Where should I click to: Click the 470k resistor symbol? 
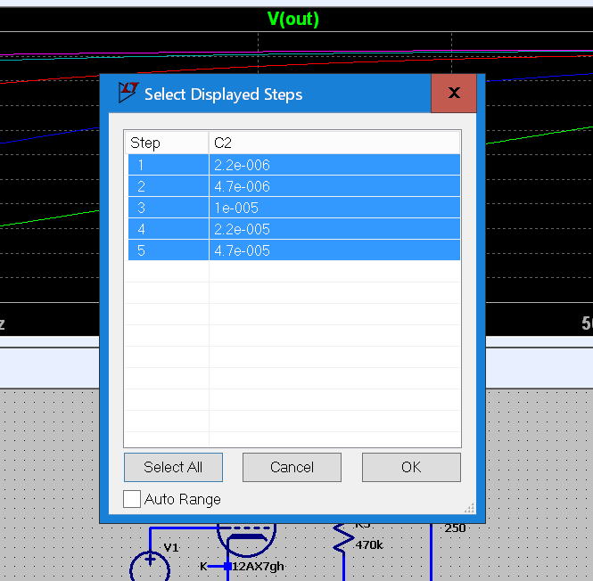(343, 537)
